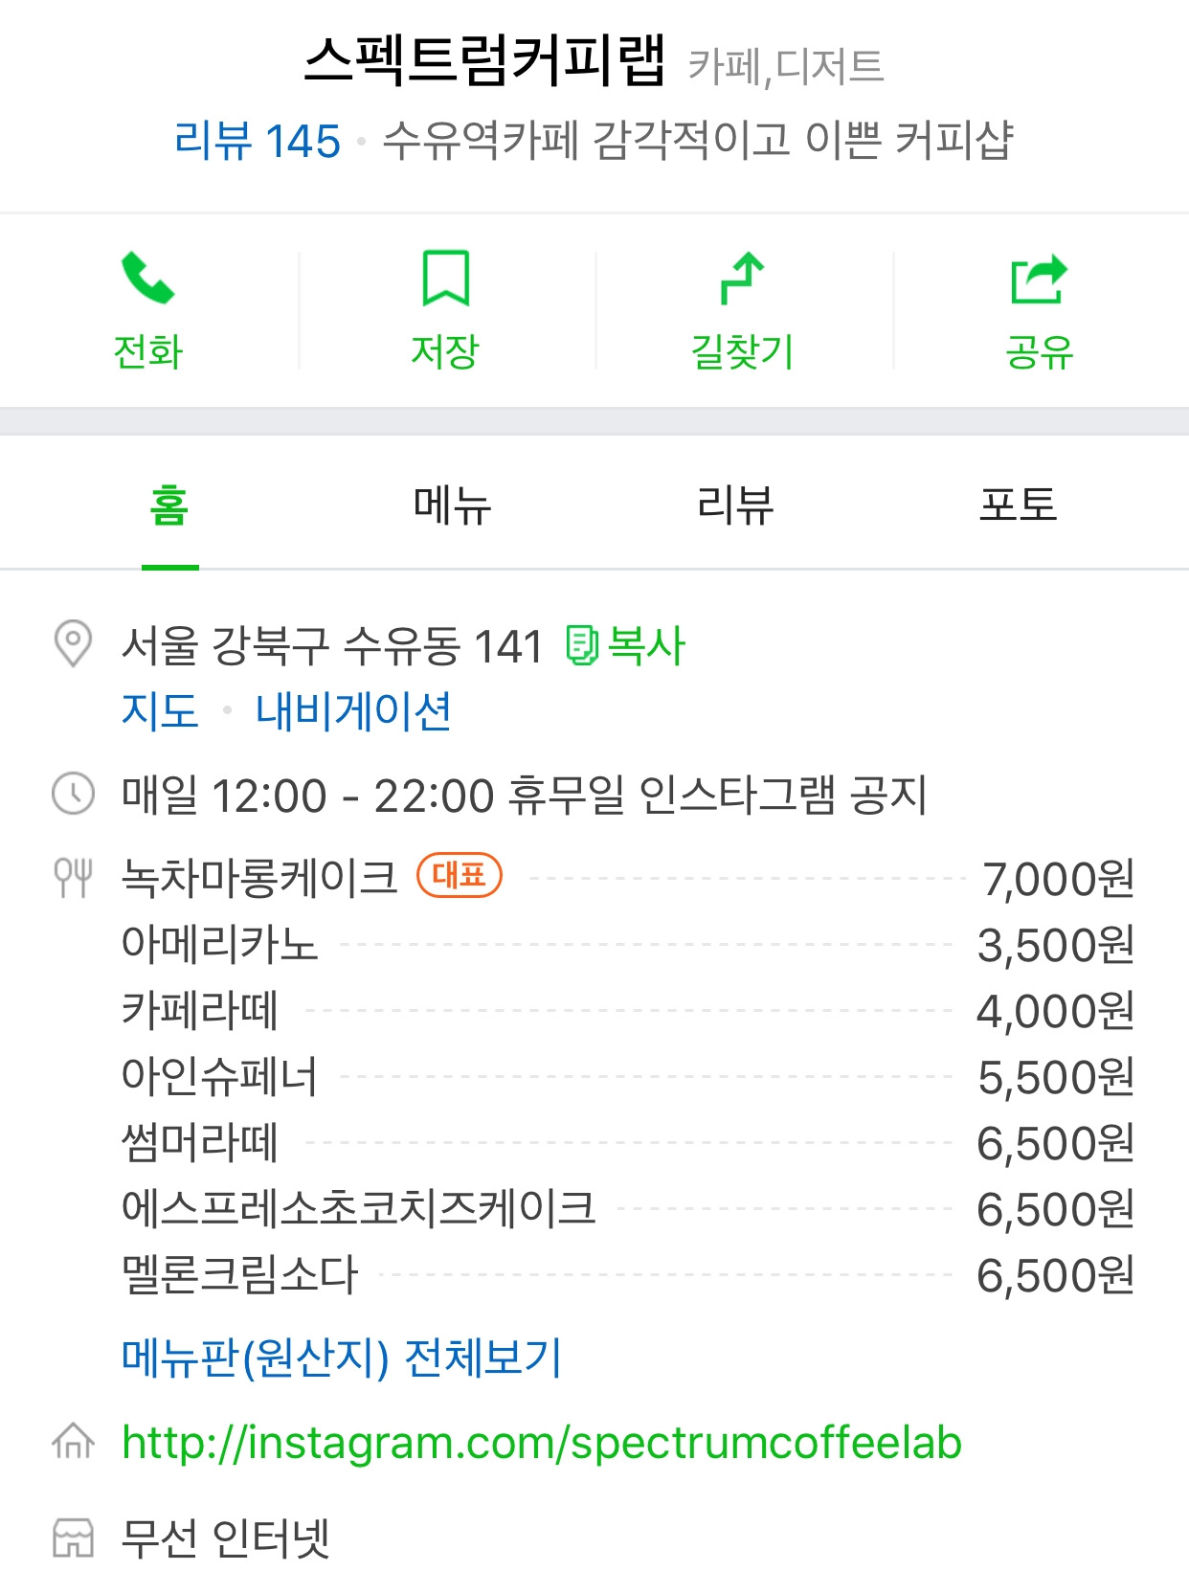1189x1571 pixels.
Task: View the full menu via 메뉴판(원산지) 전체보기
Action: click(342, 1358)
